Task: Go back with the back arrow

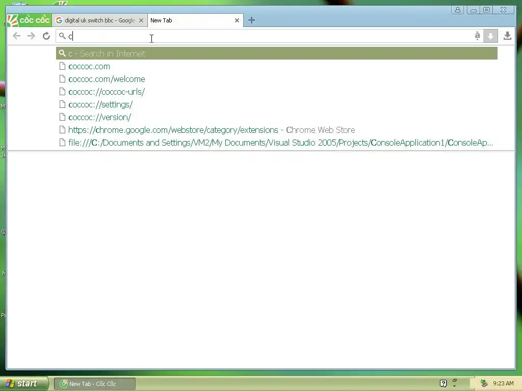Action: pos(16,36)
